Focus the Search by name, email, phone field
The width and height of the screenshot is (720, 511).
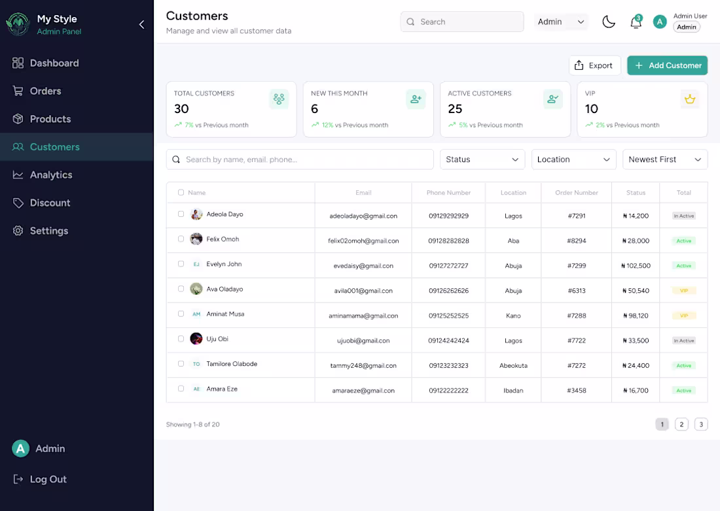[x=300, y=159]
